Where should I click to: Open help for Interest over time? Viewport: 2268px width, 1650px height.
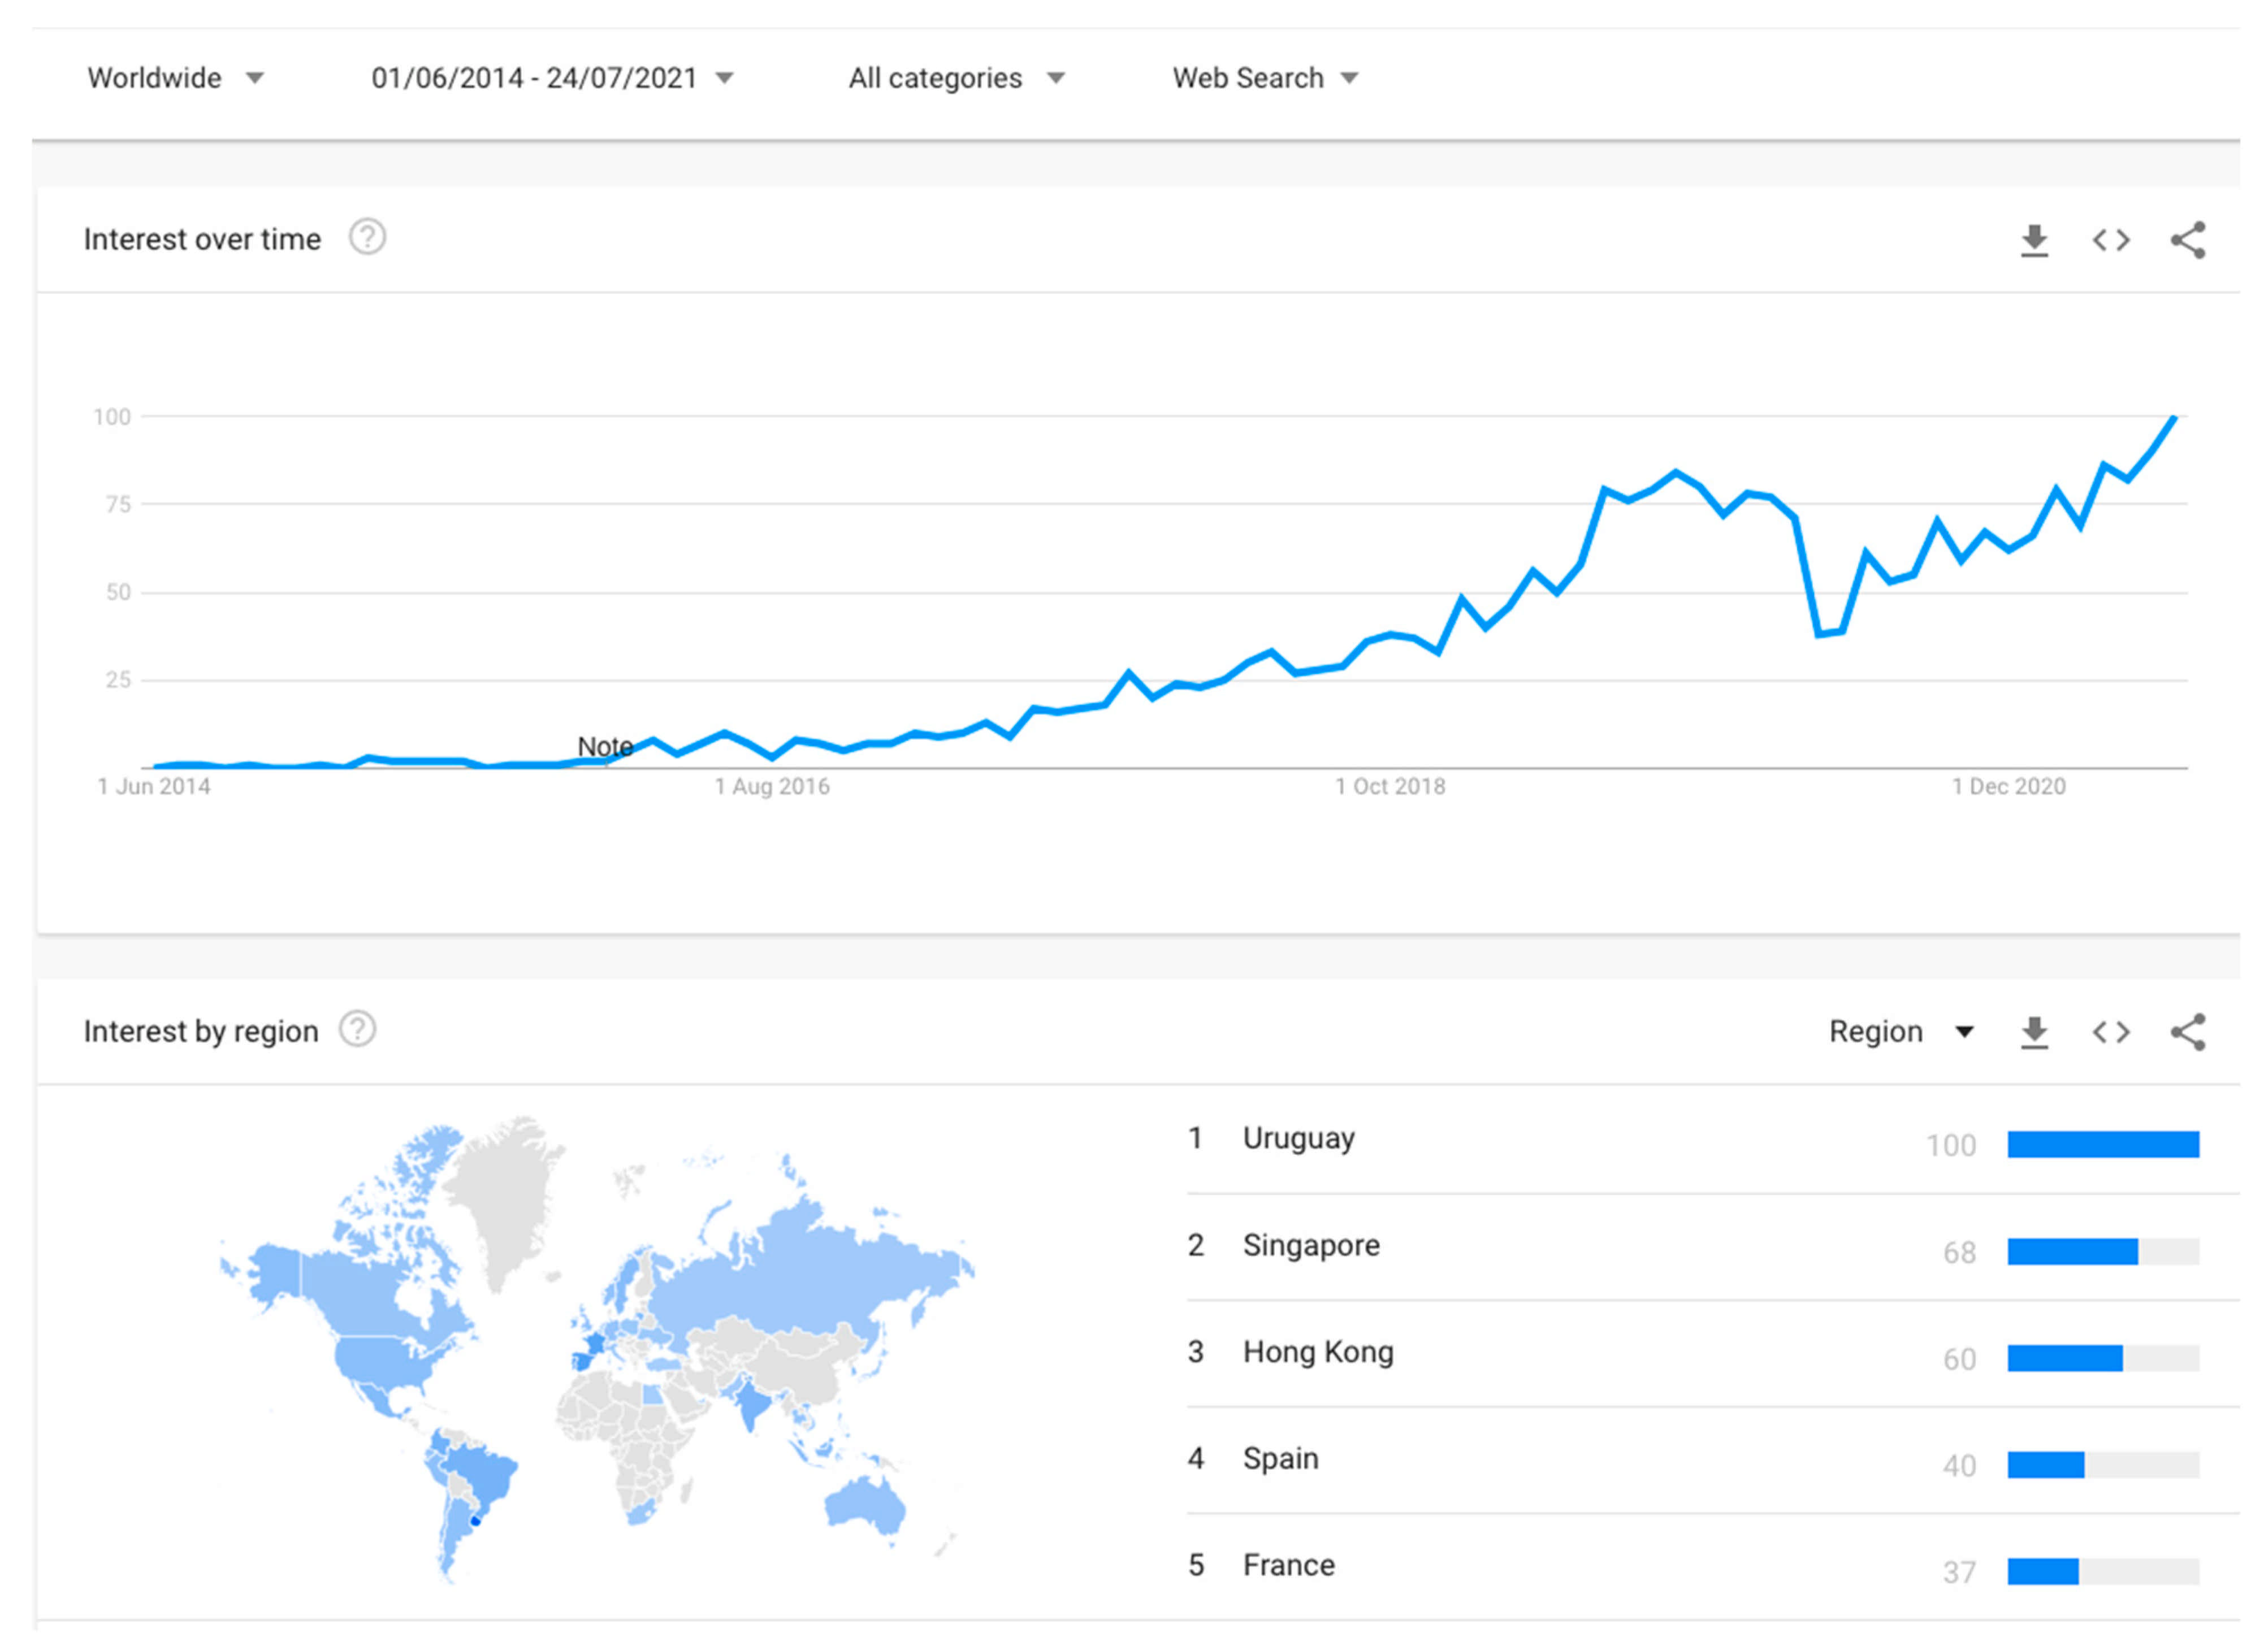coord(367,238)
